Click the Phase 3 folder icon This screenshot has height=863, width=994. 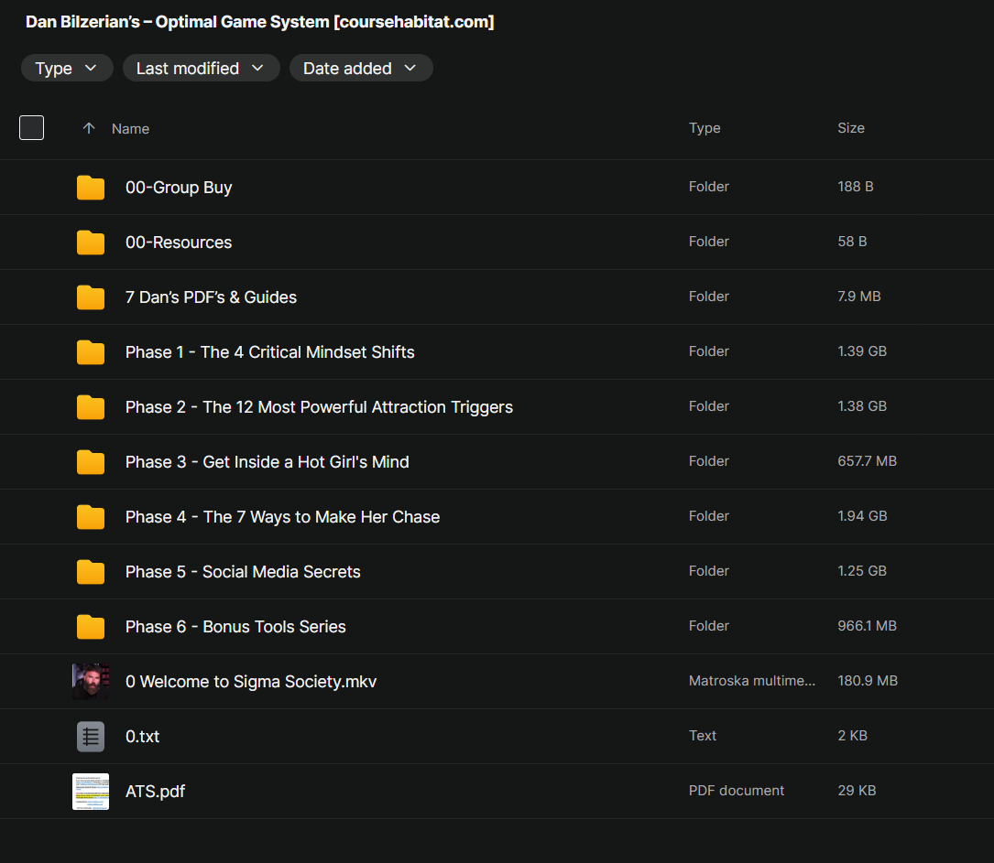[91, 462]
